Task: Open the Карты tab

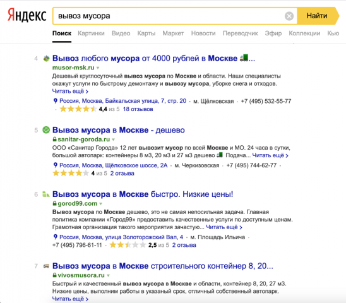Action: point(146,33)
